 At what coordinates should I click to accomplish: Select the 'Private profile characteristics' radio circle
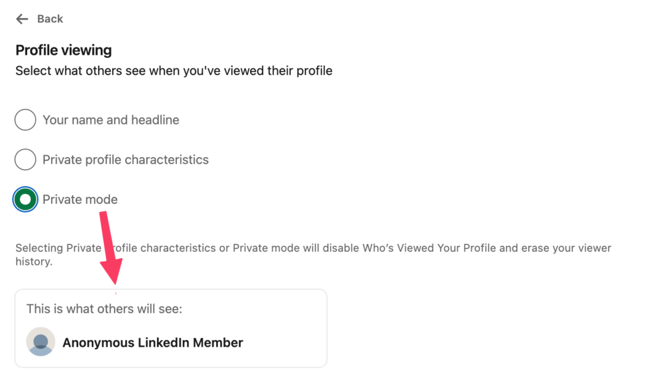click(25, 159)
